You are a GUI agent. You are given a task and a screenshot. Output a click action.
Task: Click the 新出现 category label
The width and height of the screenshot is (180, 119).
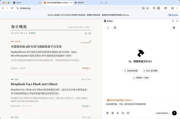[x=17, y=41]
